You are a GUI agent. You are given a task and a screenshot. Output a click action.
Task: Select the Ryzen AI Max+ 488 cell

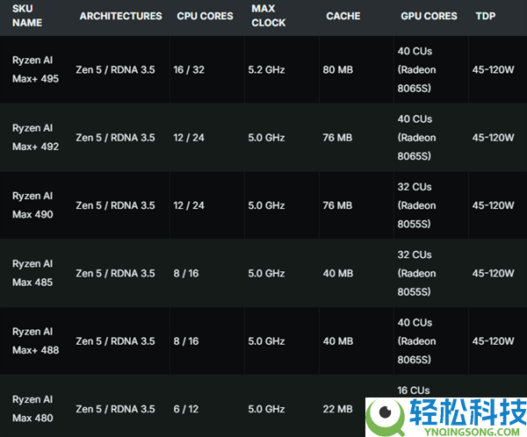point(35,341)
